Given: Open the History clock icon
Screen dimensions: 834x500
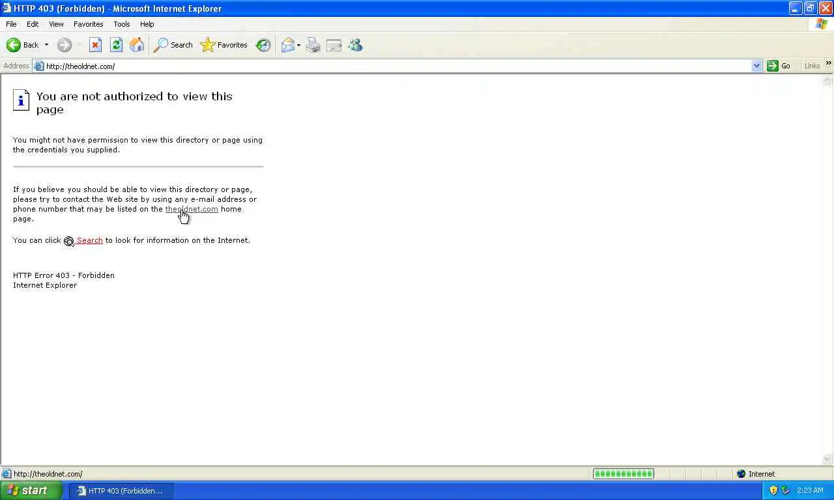Looking at the screenshot, I should pos(263,45).
